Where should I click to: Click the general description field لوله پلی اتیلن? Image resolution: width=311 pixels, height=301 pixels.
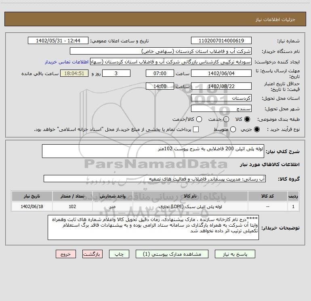(153, 151)
